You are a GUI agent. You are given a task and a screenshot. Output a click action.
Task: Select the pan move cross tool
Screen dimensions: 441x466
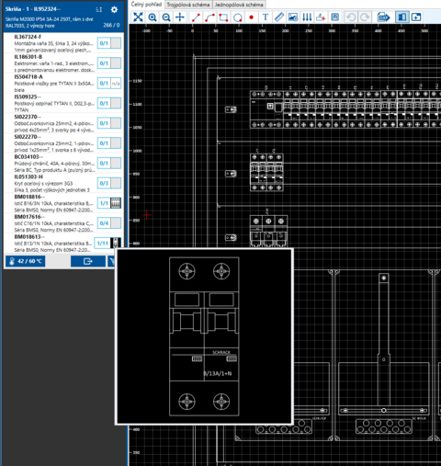(x=180, y=17)
